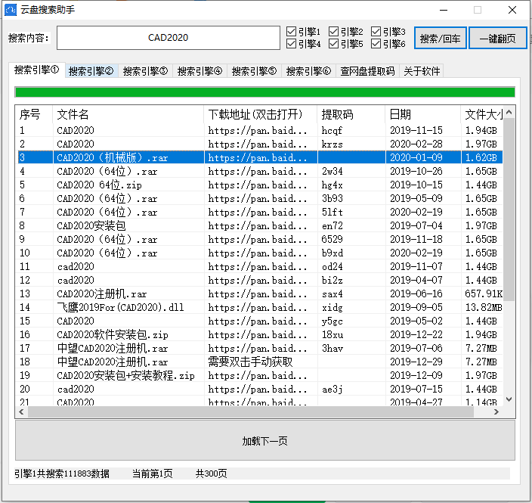The height and width of the screenshot is (503, 532).
Task: Select file CAD2020安装包+安装教程.zip
Action: 125,376
